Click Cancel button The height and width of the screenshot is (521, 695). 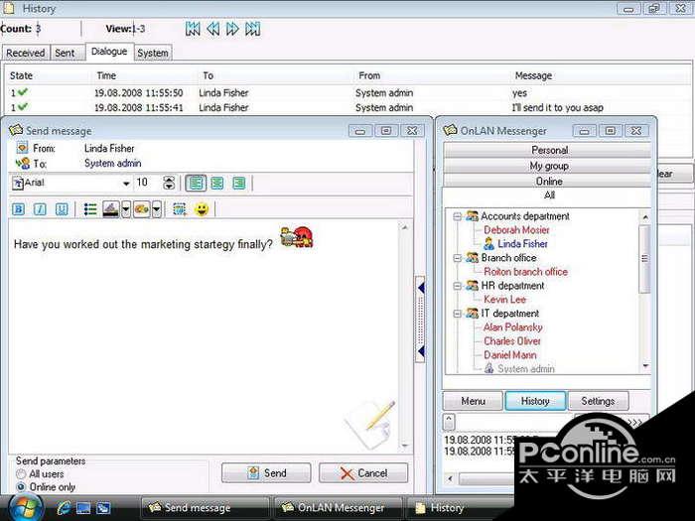363,473
